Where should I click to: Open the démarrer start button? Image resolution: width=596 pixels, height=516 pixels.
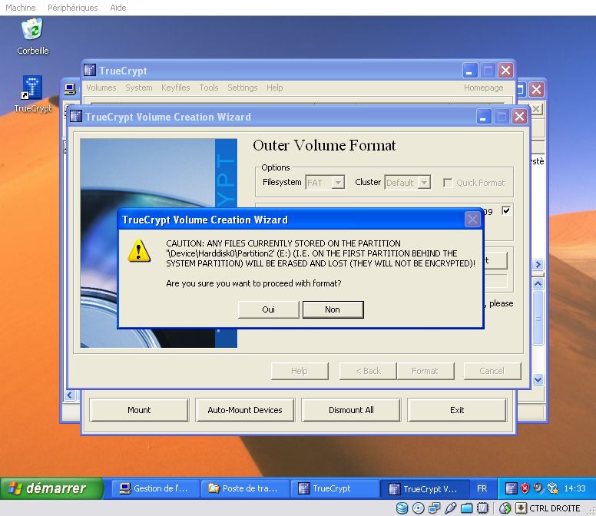[x=51, y=488]
